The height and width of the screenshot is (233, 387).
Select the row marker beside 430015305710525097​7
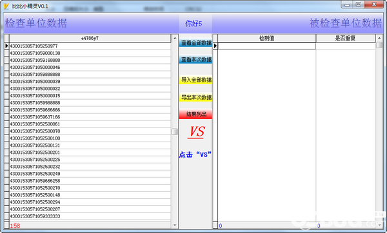click(6, 46)
